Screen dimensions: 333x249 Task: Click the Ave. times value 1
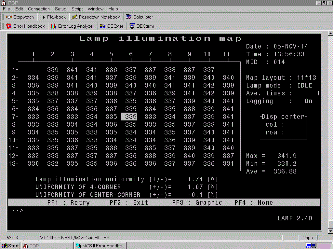(318, 93)
